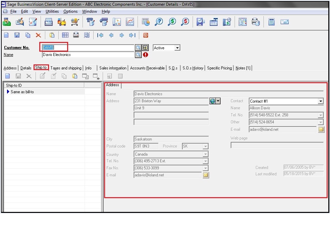Click the printer with pages icon in main toolbar
Image resolution: width=330 pixels, height=227 pixels.
coord(256,22)
